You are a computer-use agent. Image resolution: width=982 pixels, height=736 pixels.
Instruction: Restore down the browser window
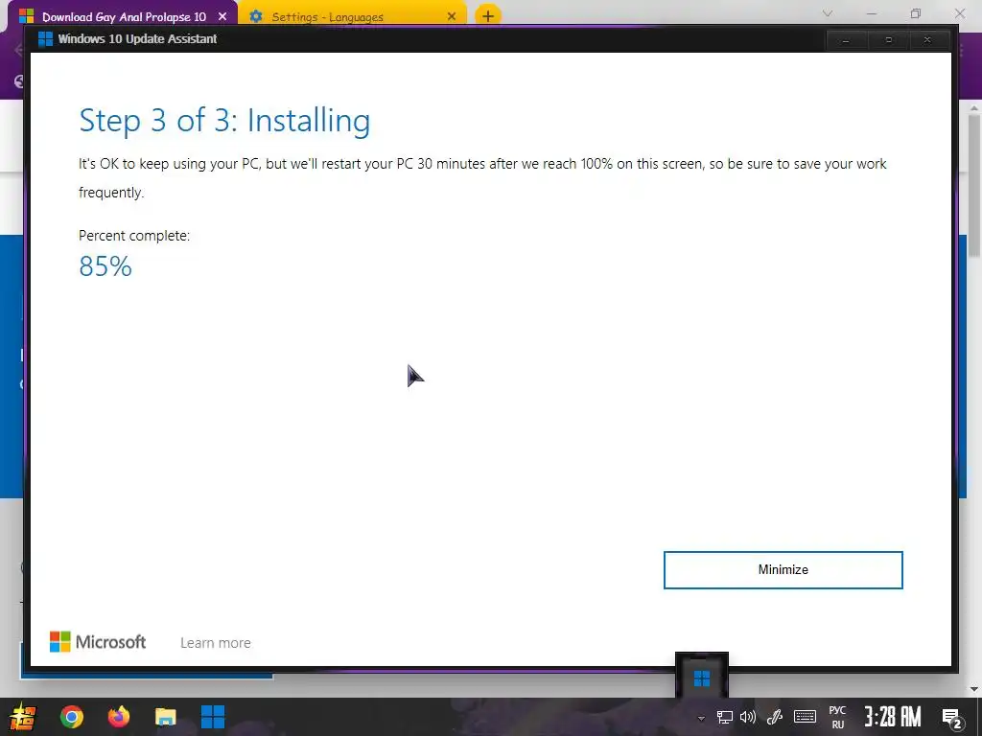click(916, 13)
